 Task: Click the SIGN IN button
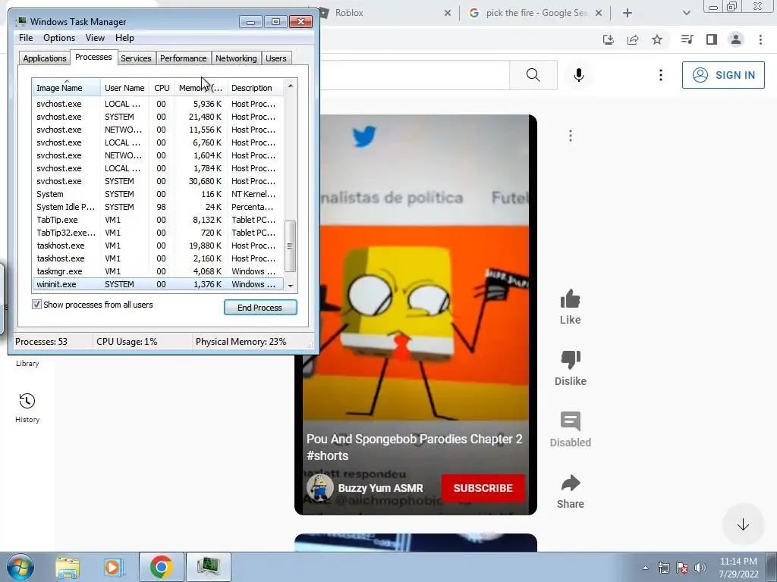tap(723, 75)
